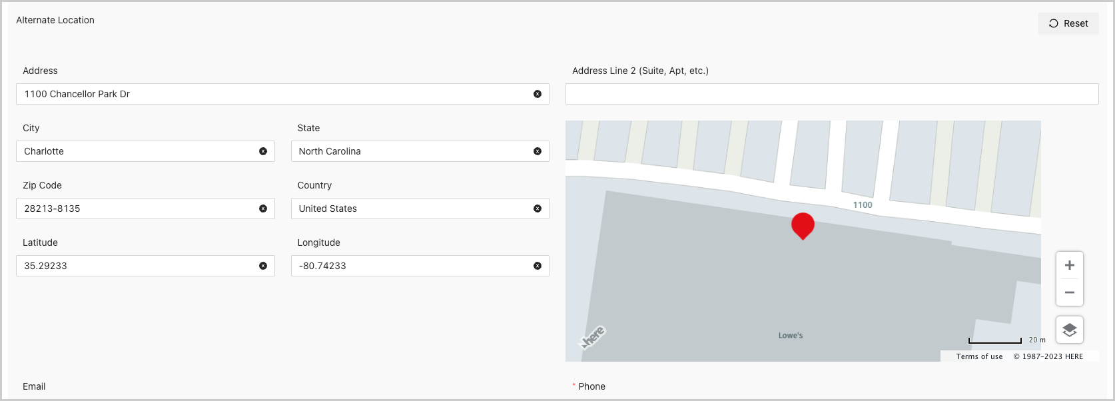Viewport: 1115px width, 401px height.
Task: Clear the Latitude value with X icon
Action: (x=263, y=266)
